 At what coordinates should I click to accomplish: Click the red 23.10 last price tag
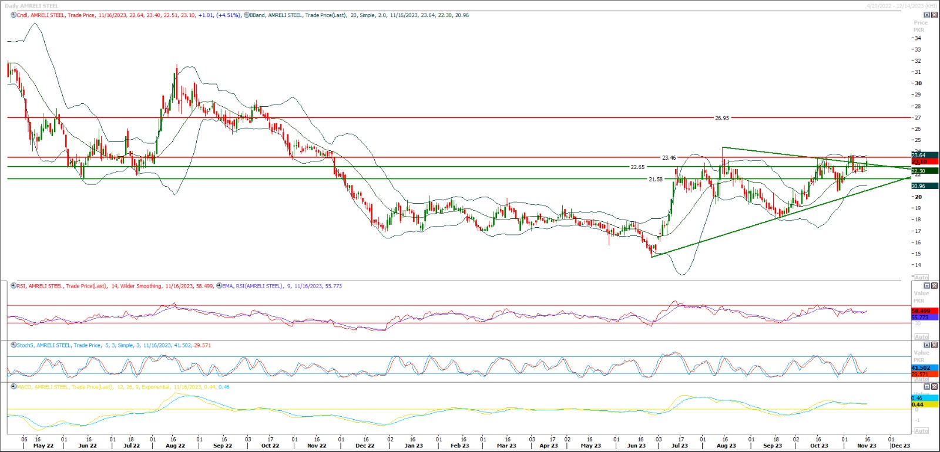pos(925,161)
